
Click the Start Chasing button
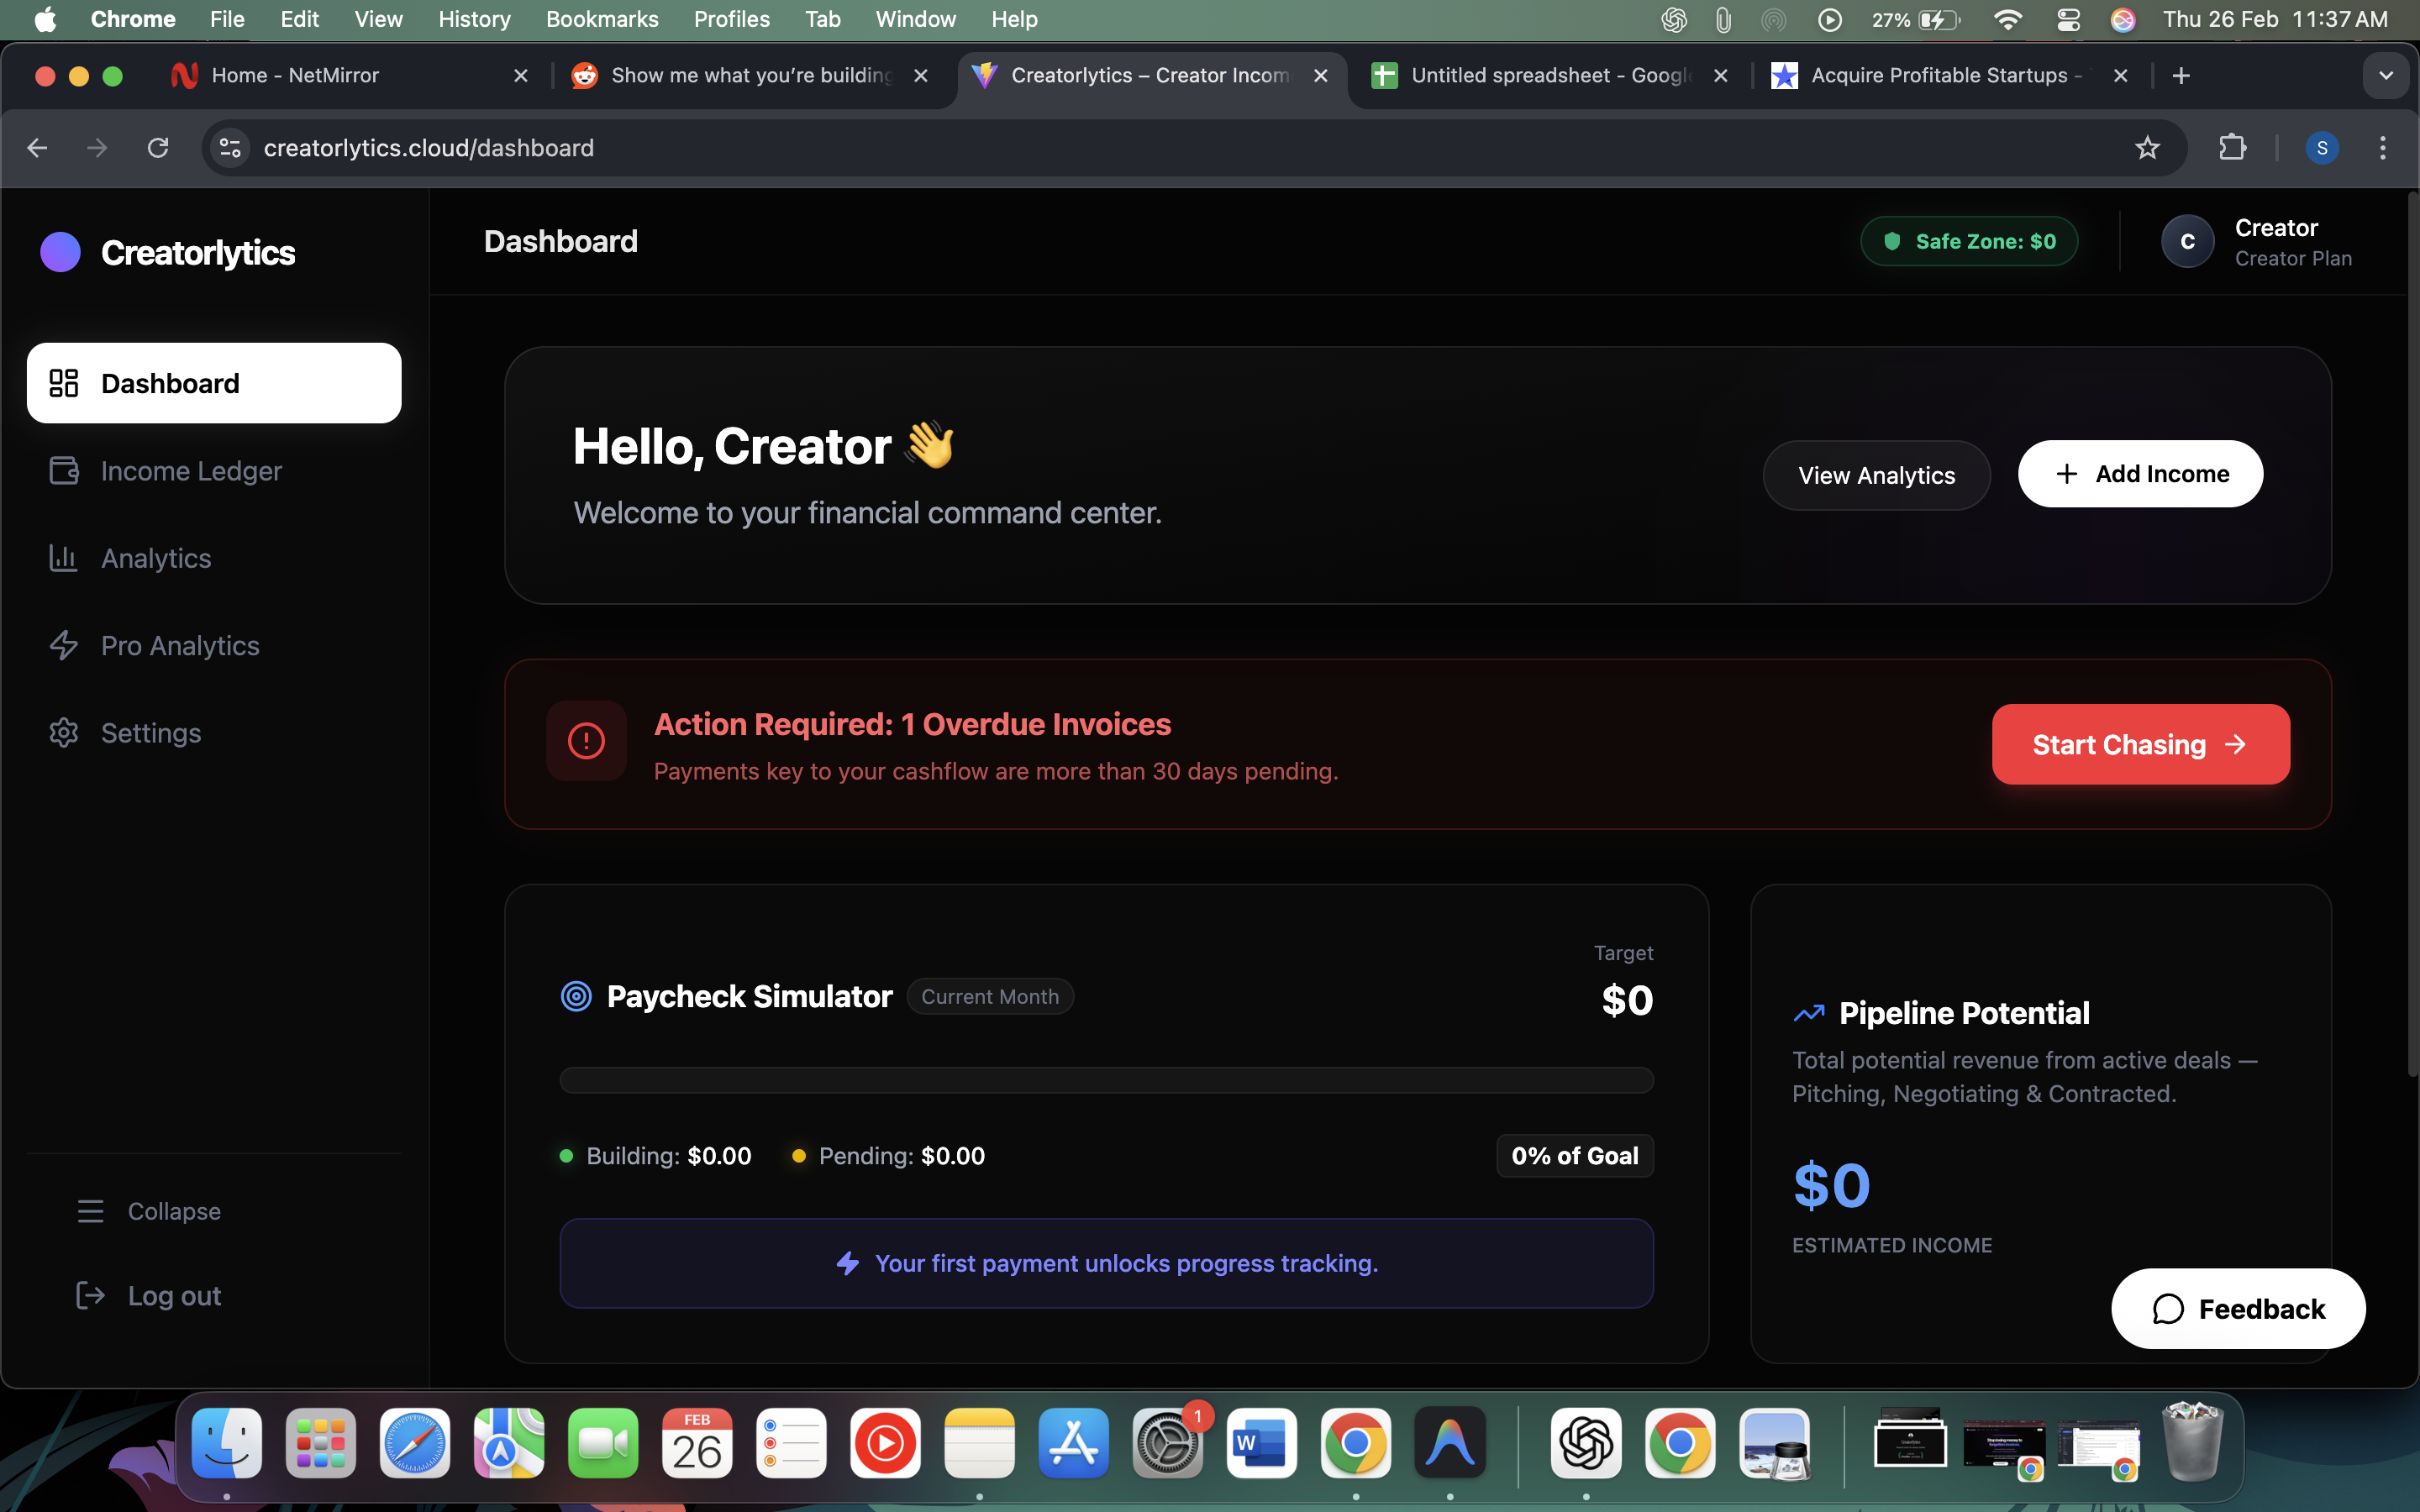click(x=2140, y=744)
